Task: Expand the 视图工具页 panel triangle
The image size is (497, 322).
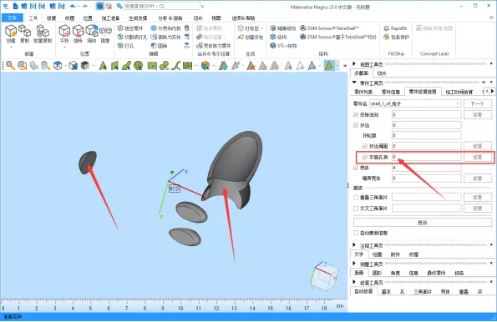Action: tap(354, 64)
